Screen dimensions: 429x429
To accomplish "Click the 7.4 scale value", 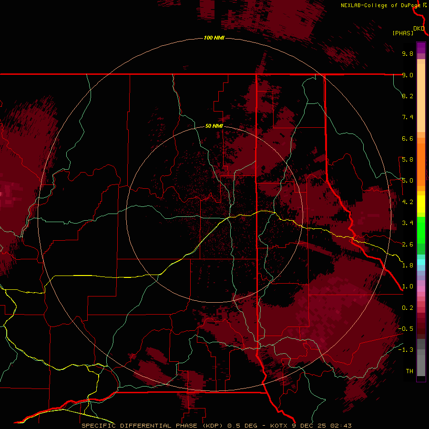I will point(408,117).
